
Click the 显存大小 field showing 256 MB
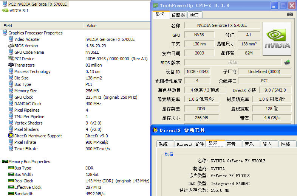(x=201, y=118)
